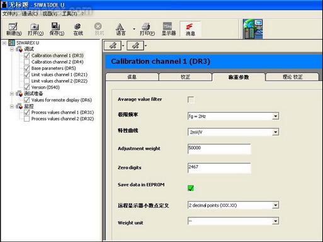Screen dimensions: 323x242
Task: Go online with the 在线 icon
Action: point(78,26)
